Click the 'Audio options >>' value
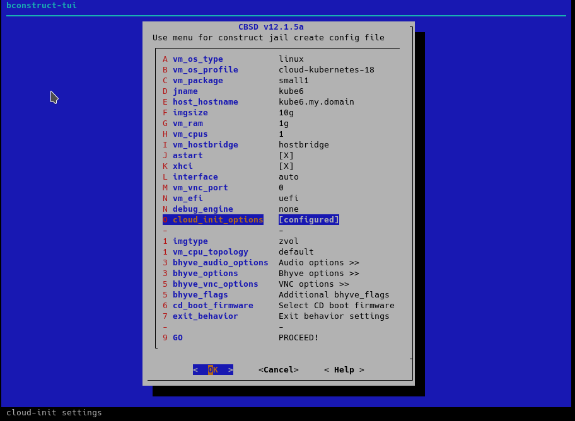This screenshot has width=575, height=421. coord(318,263)
